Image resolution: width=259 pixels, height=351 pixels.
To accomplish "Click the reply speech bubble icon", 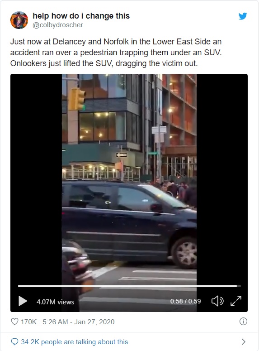I will (14, 342).
